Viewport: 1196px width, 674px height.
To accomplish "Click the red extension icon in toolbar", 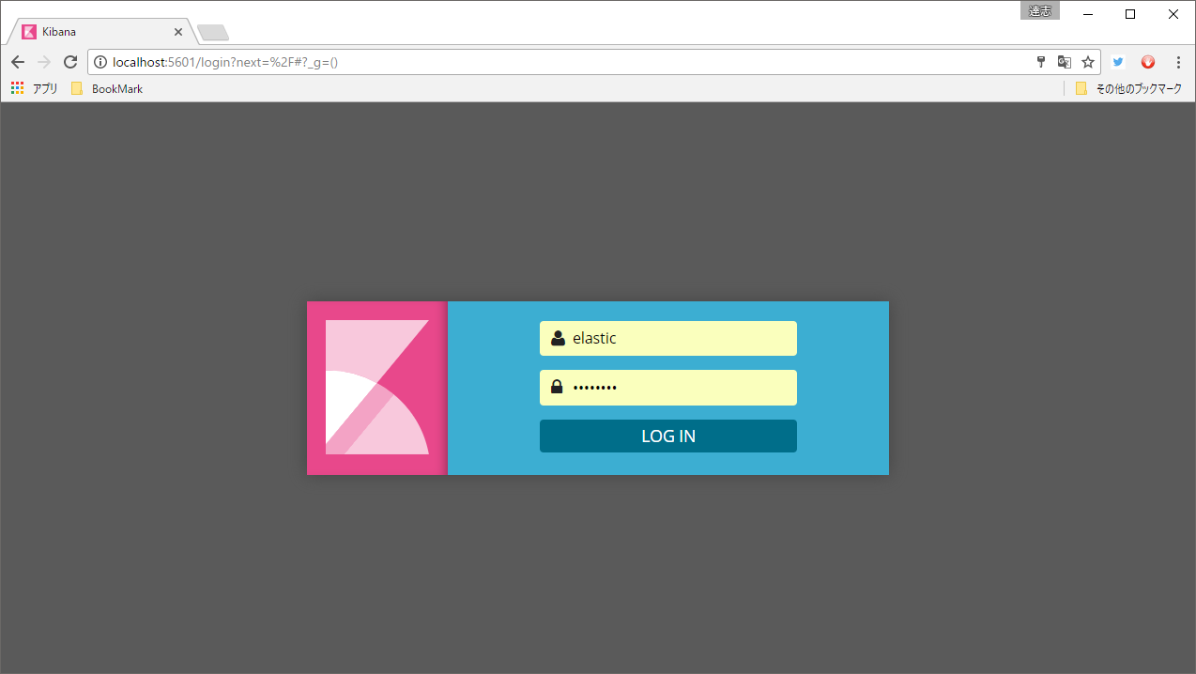I will [x=1147, y=62].
